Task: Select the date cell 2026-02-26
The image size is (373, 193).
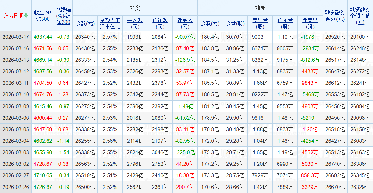Action: click(x=16, y=187)
